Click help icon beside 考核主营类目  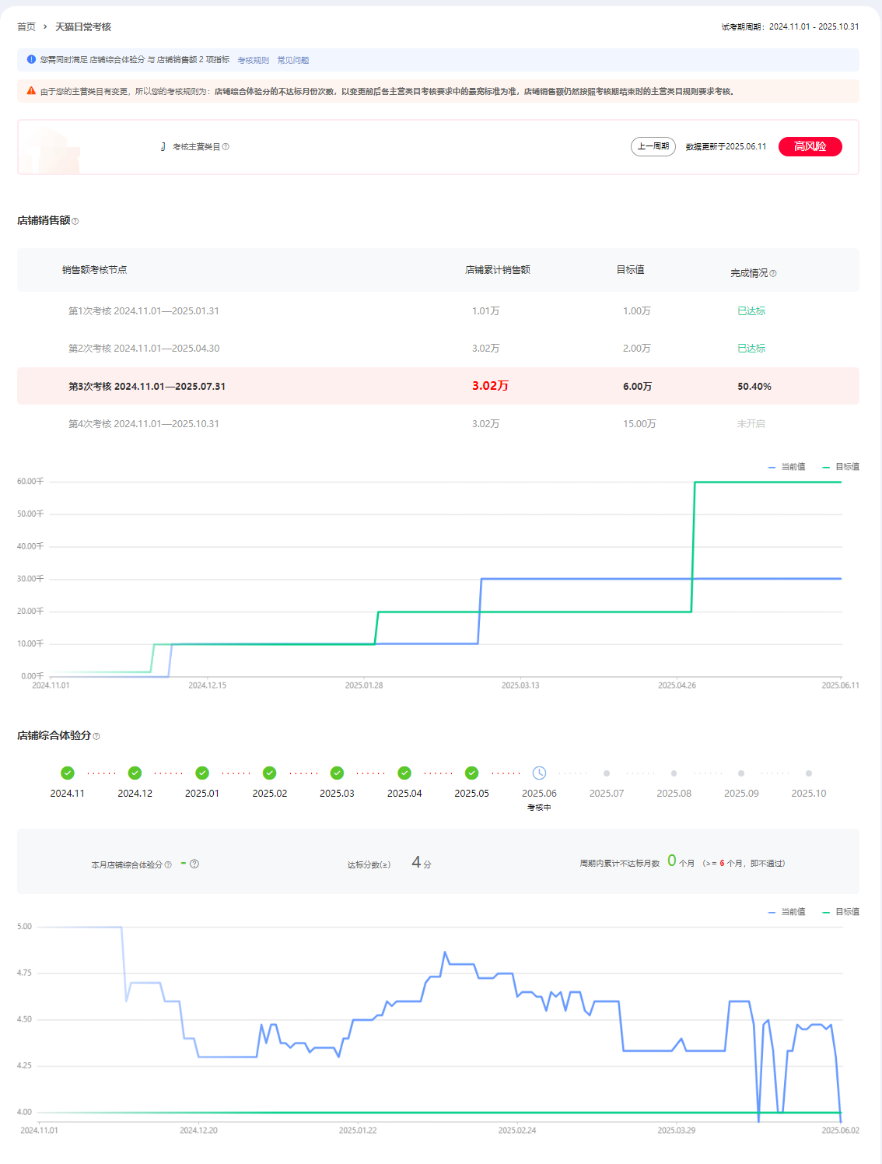(226, 147)
